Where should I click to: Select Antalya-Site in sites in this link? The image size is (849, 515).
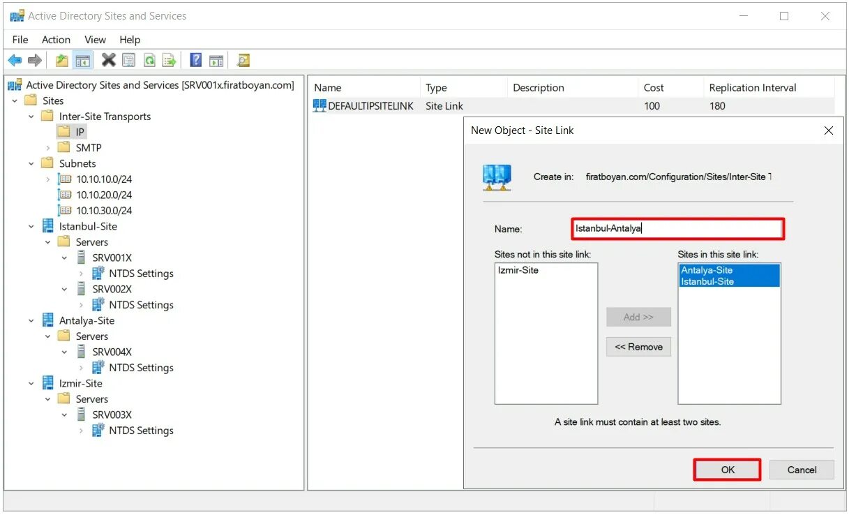tap(729, 270)
